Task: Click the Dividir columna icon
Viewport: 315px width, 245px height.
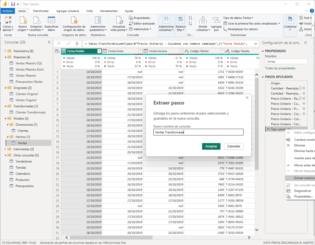Action: pyautogui.click(x=203, y=20)
